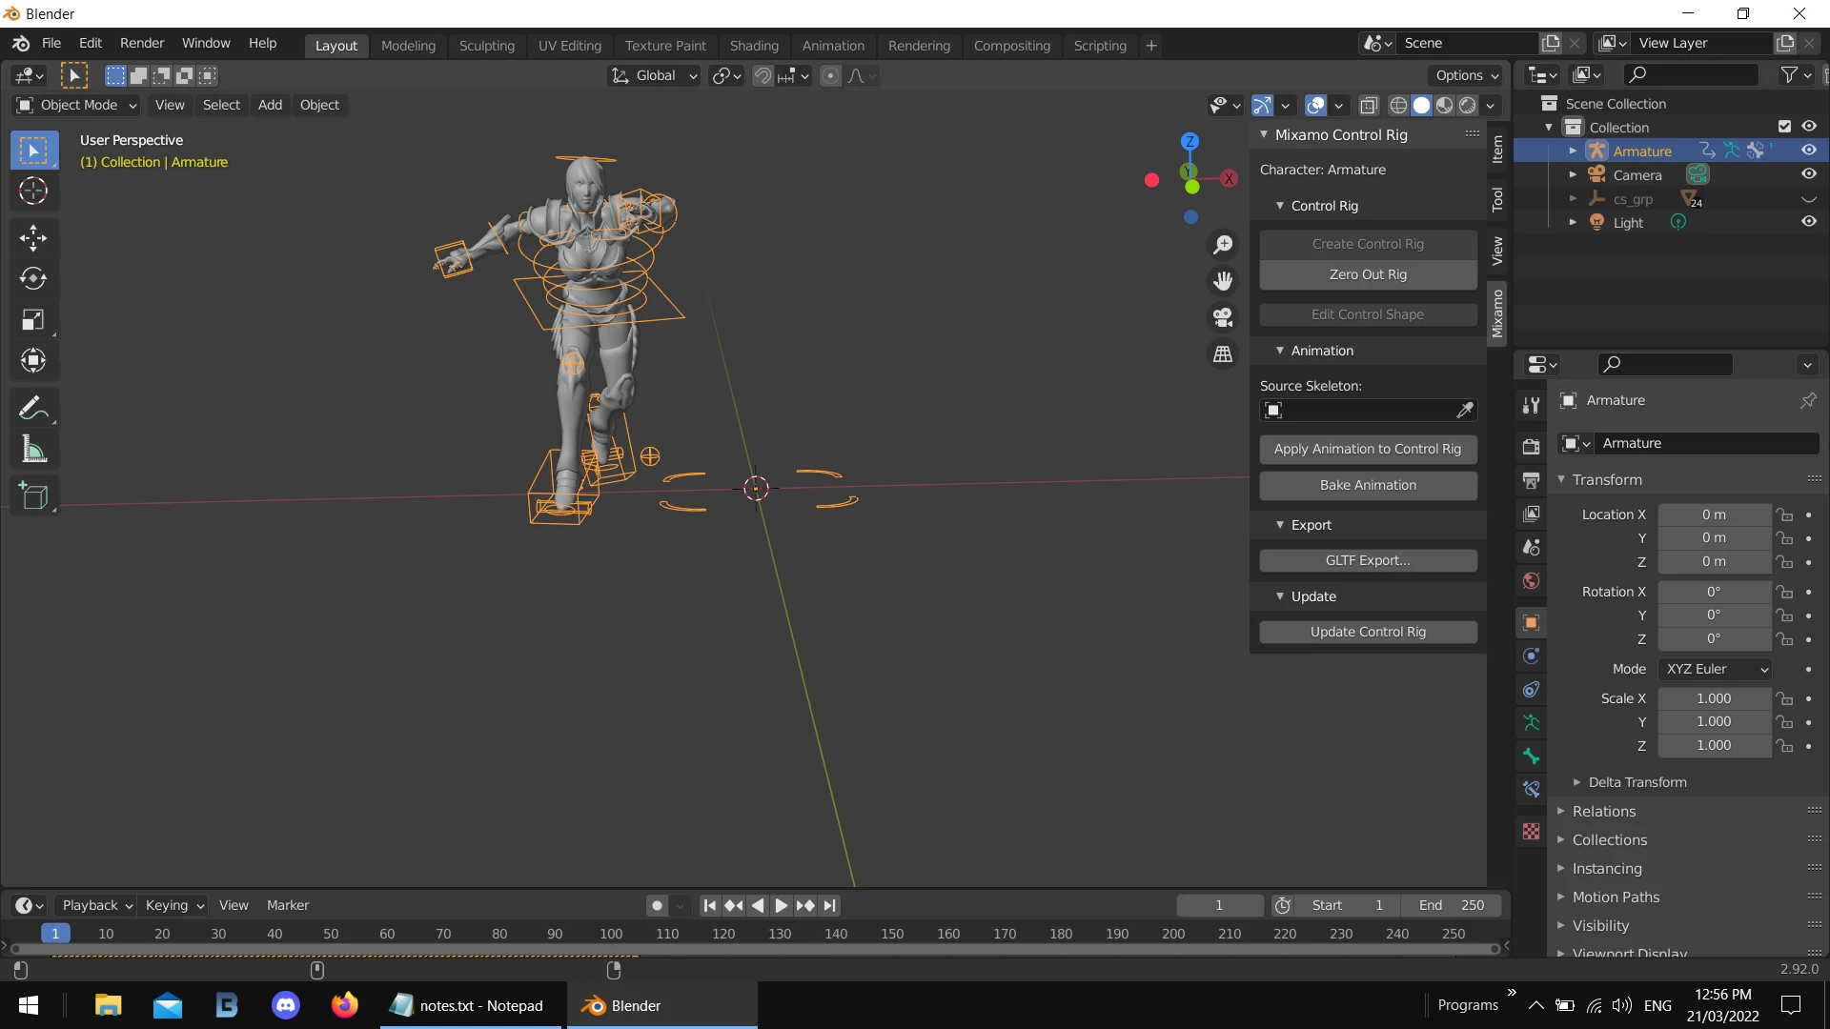The height and width of the screenshot is (1029, 1830).
Task: Toggle camera view in viewport
Action: tap(1223, 317)
